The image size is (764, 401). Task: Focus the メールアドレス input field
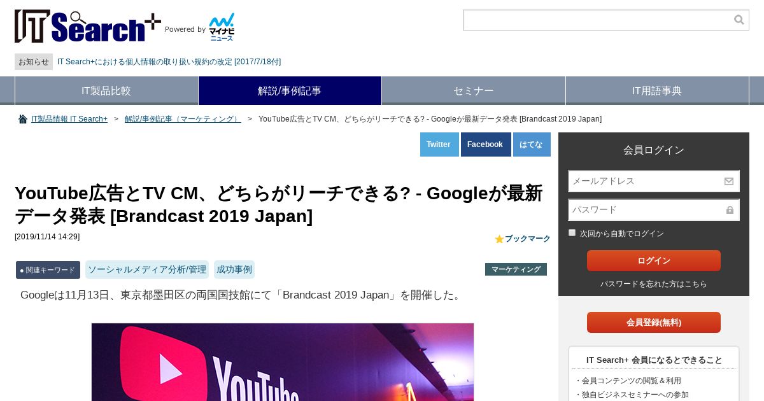(x=654, y=181)
